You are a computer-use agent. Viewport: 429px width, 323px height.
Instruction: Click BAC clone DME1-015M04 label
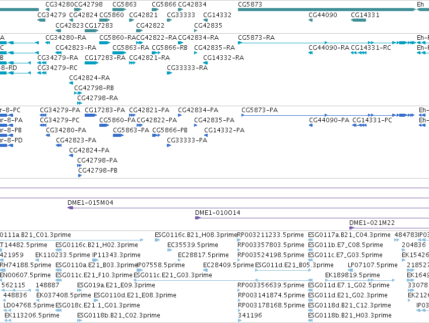point(90,203)
